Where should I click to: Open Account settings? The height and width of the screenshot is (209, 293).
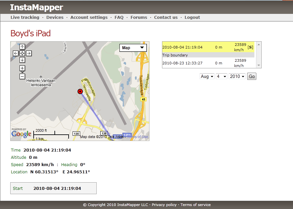(89, 17)
